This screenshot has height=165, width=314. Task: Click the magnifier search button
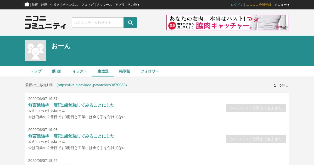130,23
